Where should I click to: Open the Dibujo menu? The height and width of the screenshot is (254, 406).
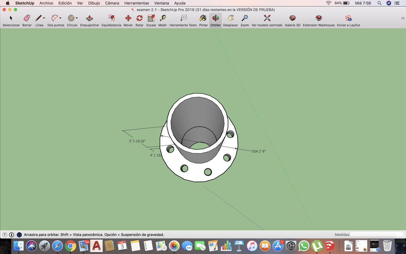coord(94,3)
